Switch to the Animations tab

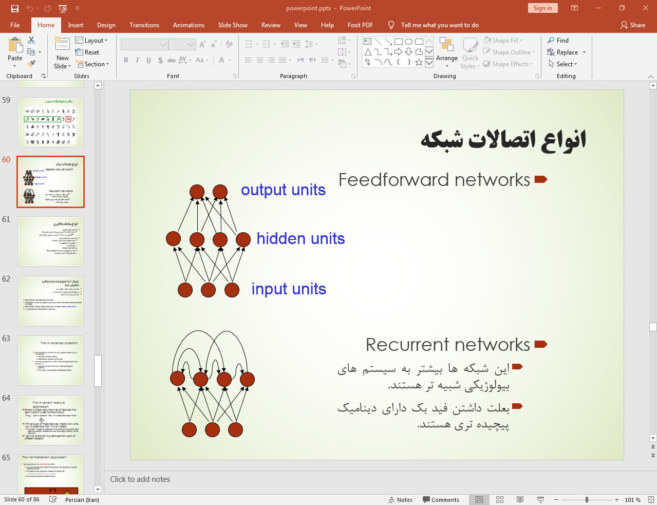point(189,25)
